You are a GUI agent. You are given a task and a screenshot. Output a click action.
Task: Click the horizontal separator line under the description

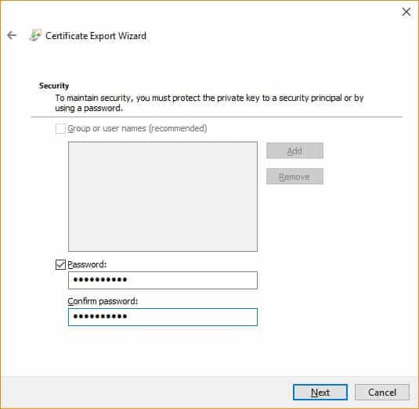217,117
